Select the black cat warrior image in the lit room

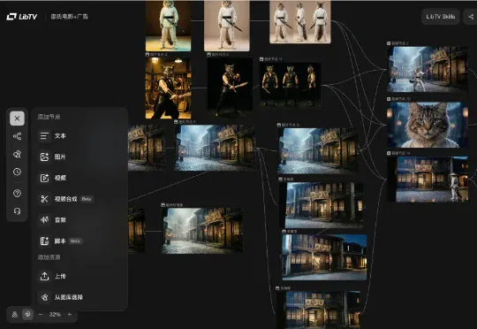(x=168, y=88)
